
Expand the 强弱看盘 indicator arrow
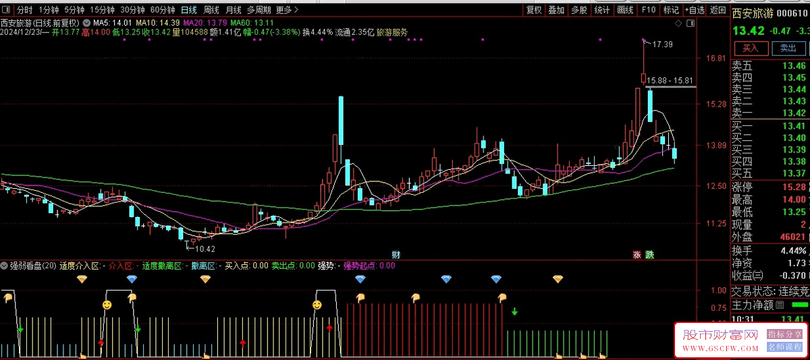pos(5,266)
